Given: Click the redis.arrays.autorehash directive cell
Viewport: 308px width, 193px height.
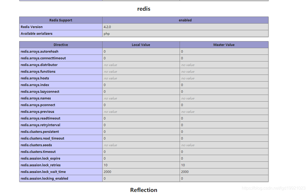Looking at the screenshot, I should (x=39, y=51).
